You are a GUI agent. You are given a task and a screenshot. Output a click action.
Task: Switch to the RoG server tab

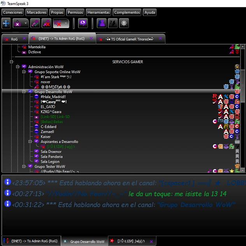14,39
